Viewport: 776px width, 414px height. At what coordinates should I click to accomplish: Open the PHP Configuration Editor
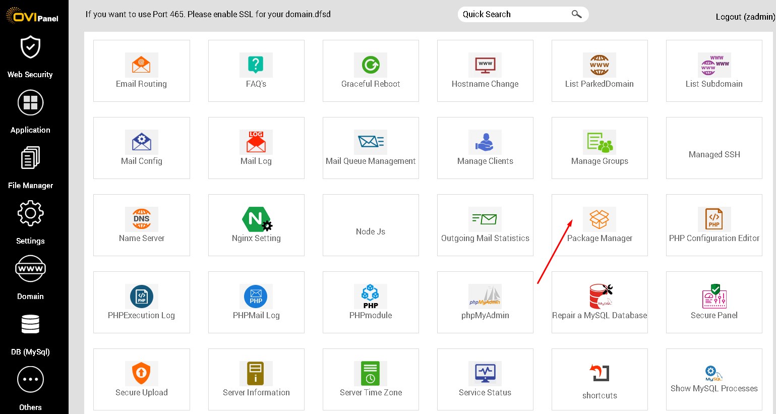point(714,224)
